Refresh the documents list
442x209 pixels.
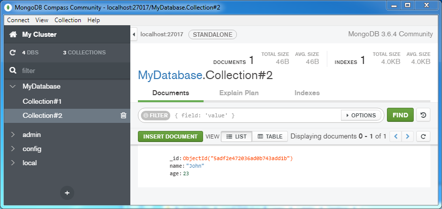click(423, 136)
